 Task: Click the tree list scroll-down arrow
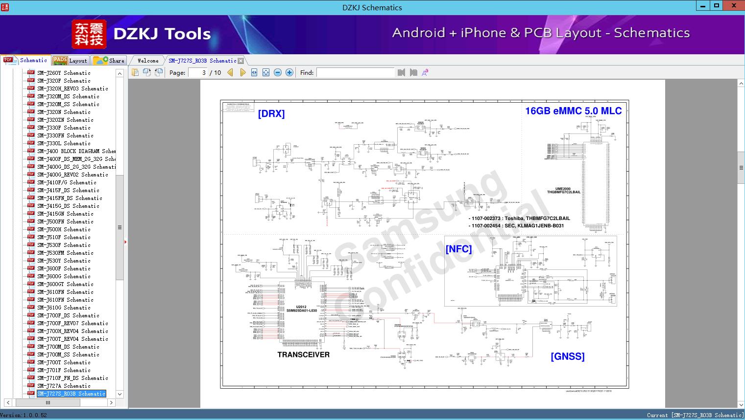[x=120, y=394]
